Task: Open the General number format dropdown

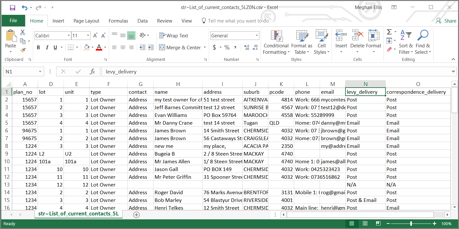Action: coord(257,36)
